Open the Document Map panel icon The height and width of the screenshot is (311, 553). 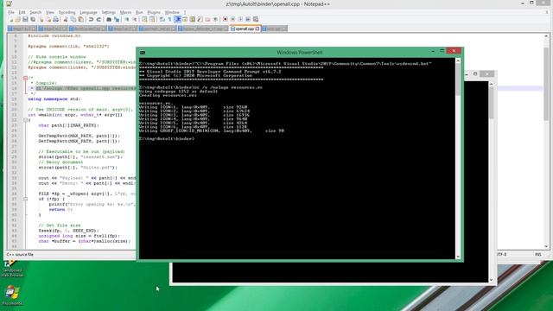(193, 19)
